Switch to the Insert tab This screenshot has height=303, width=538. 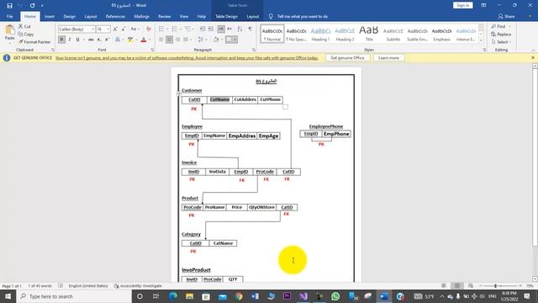pos(50,16)
